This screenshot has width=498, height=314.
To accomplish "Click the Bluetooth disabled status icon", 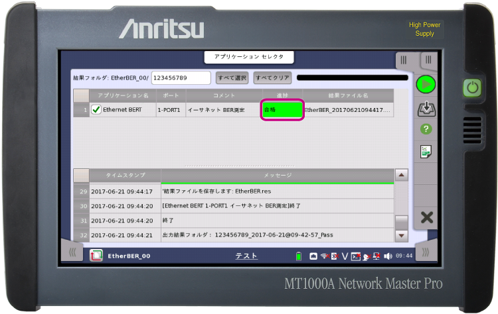I will pos(335,256).
